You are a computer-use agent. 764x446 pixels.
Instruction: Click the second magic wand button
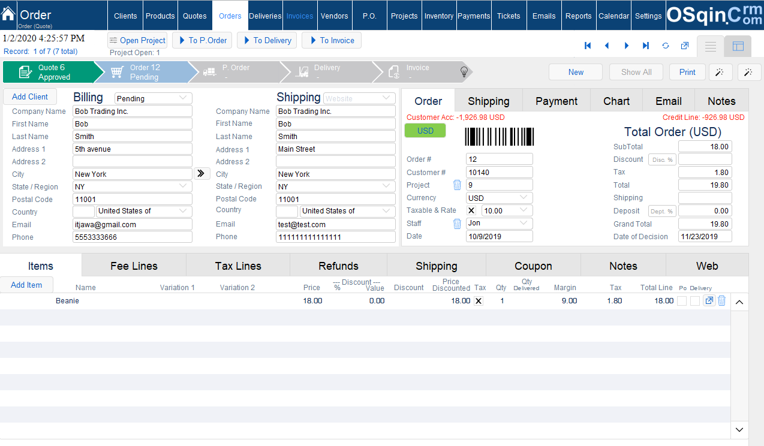[749, 72]
